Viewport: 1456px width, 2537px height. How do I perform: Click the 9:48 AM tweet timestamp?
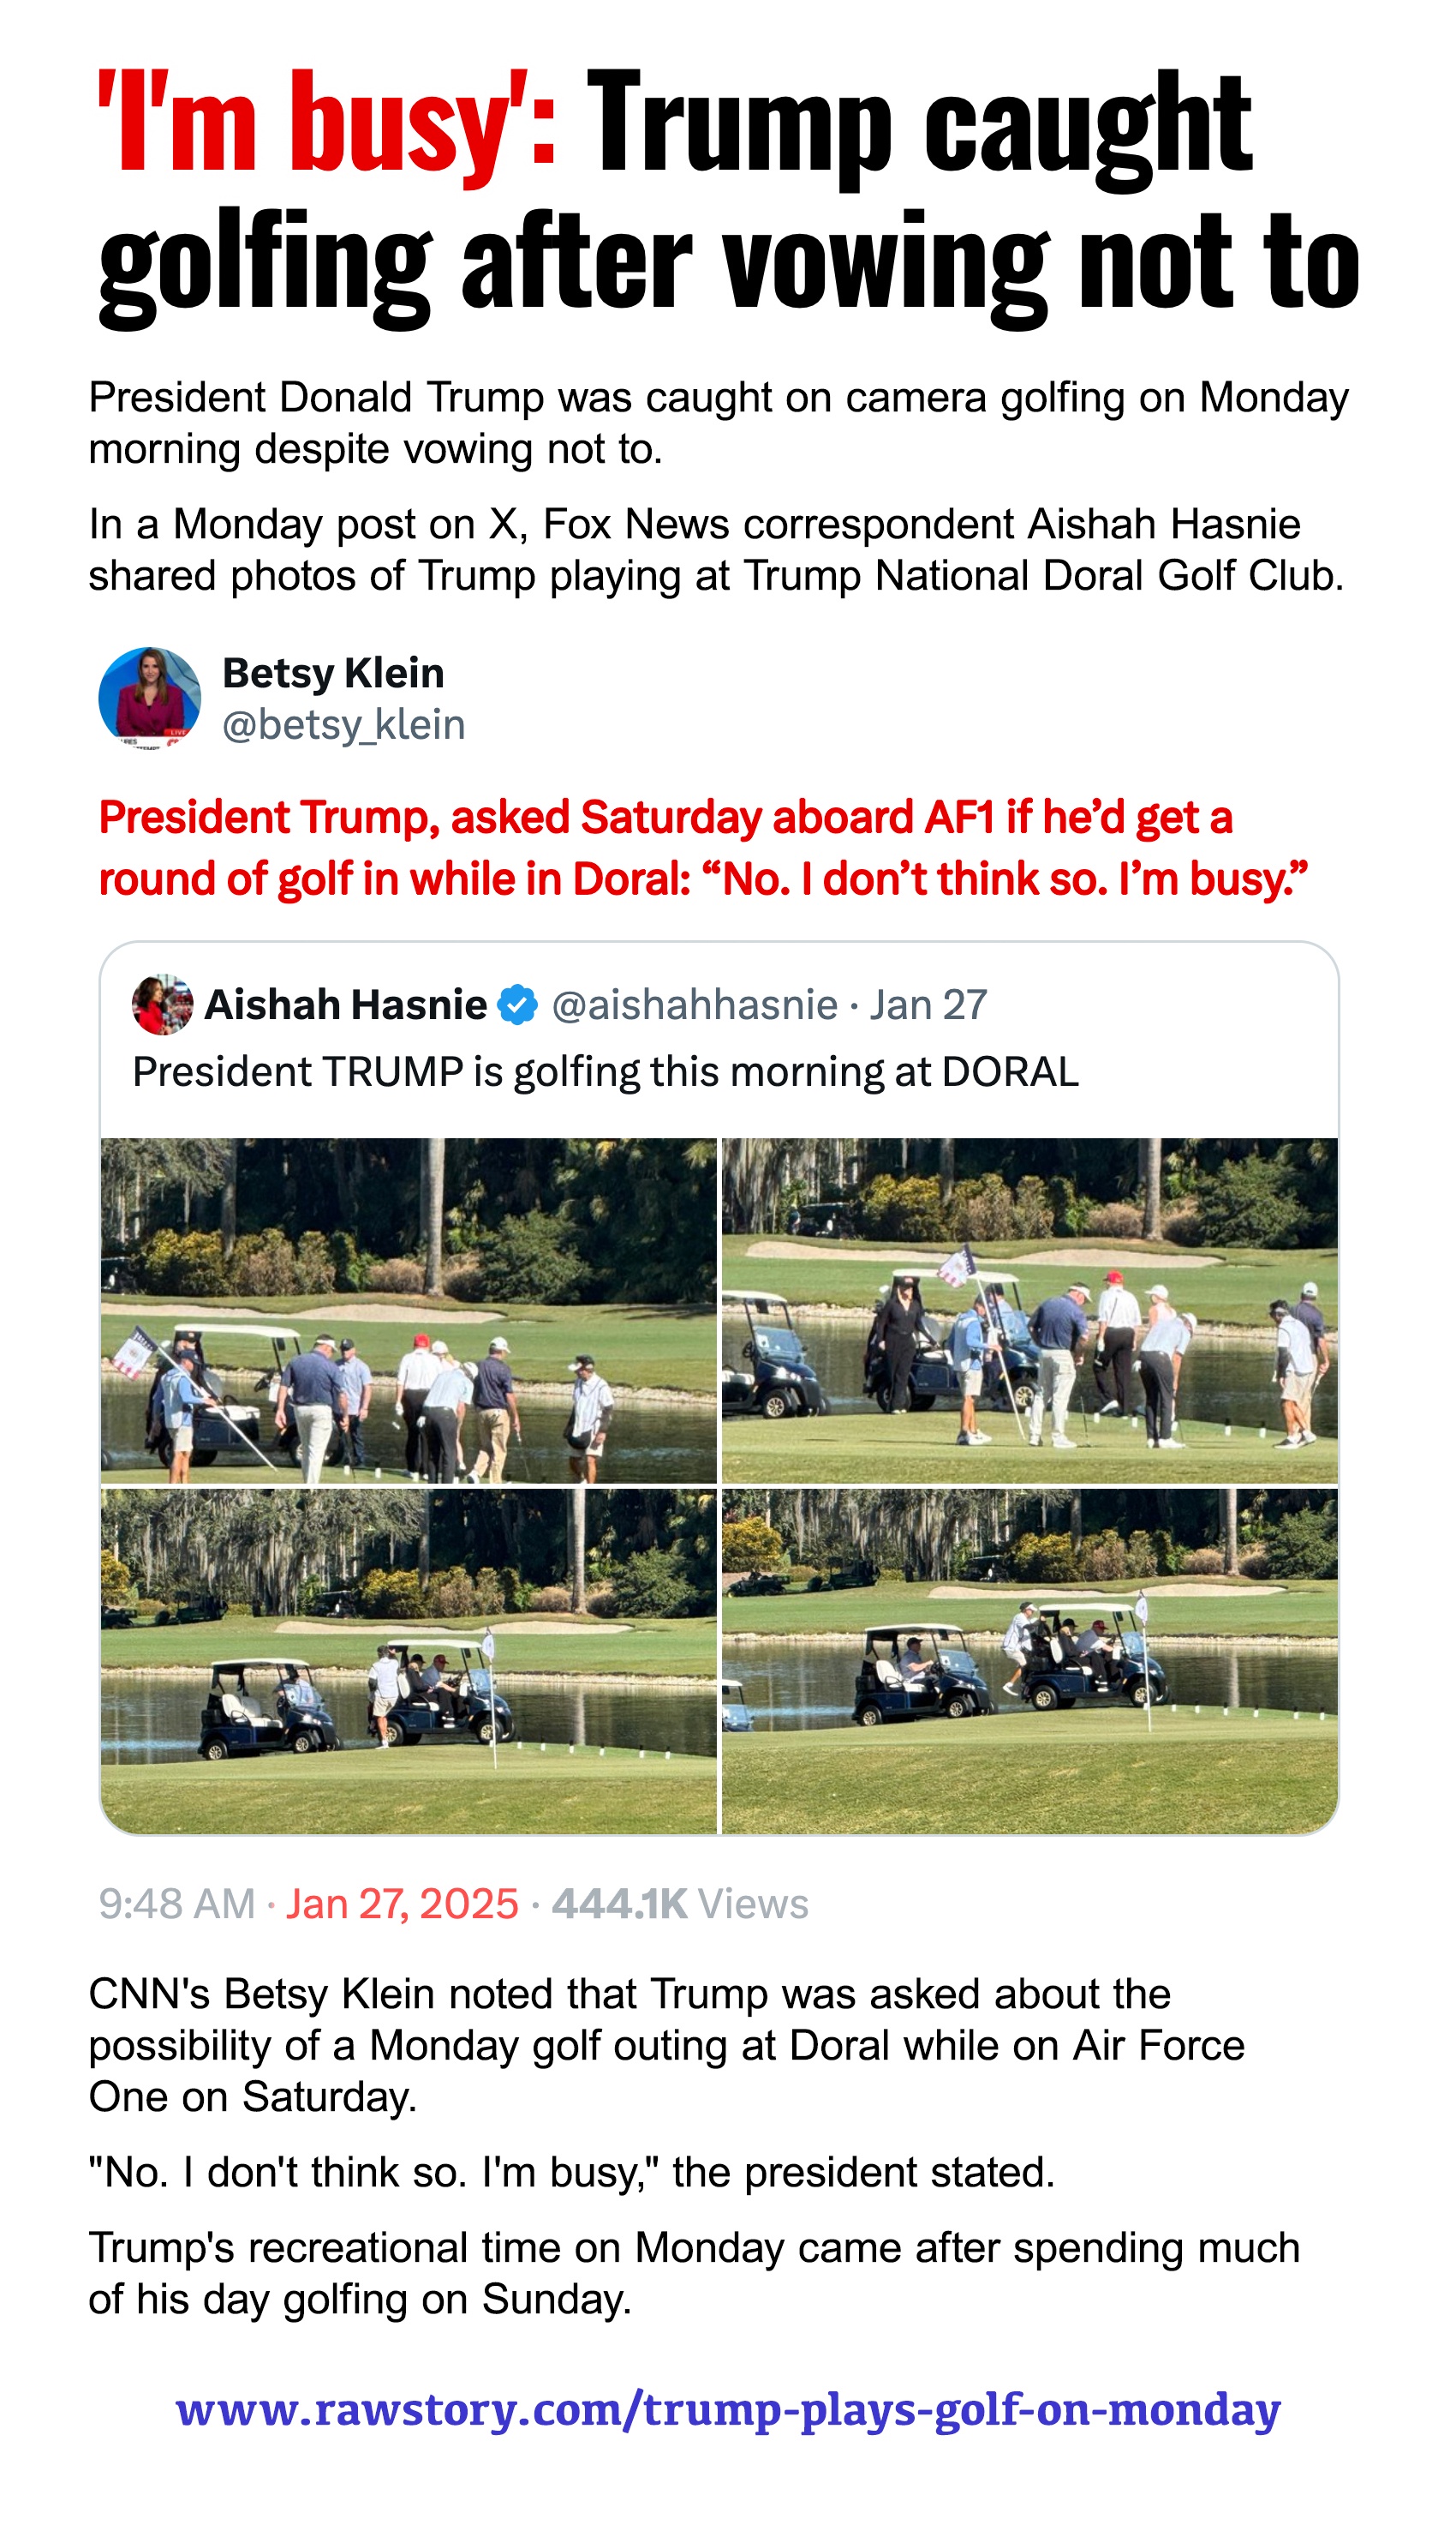(x=177, y=1904)
